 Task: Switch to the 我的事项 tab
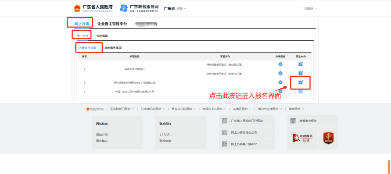102,36
